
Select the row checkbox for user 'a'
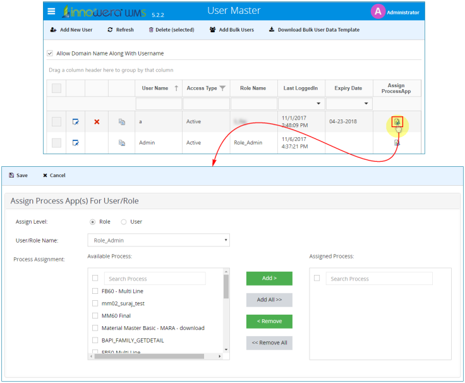pos(56,121)
